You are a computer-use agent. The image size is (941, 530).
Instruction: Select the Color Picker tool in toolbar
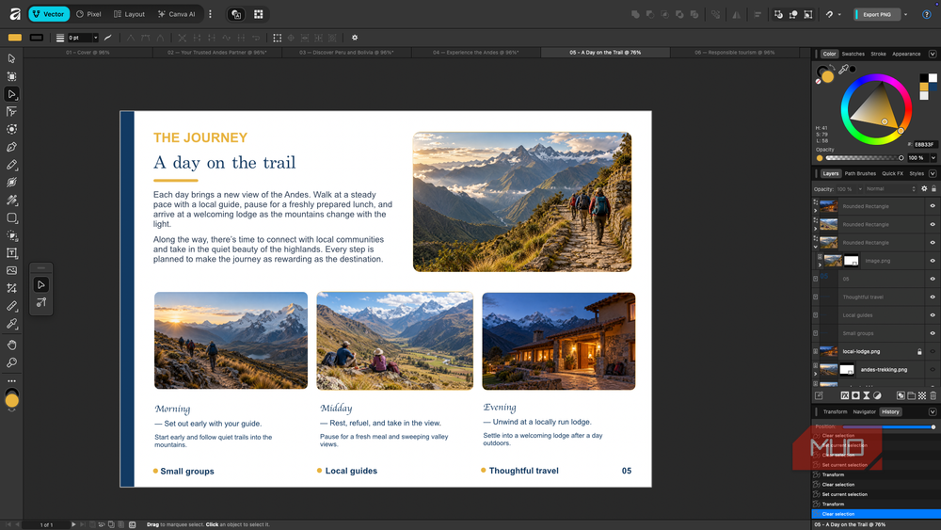(11, 324)
